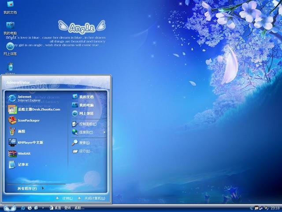The height and width of the screenshot is (212, 282).
Task: Show hidden quick launch items chevron
Action: tap(42, 208)
